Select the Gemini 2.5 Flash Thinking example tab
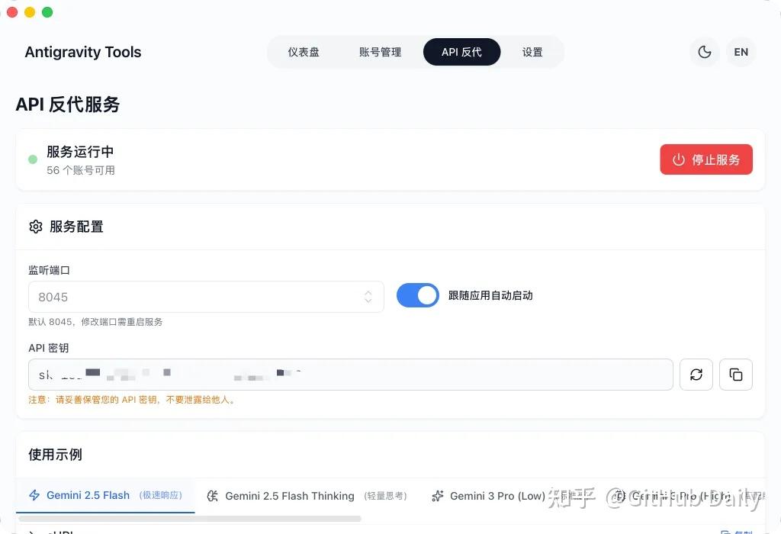The height and width of the screenshot is (534, 781). tap(290, 496)
